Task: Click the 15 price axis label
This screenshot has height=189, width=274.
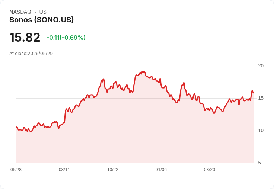Action: click(261, 98)
